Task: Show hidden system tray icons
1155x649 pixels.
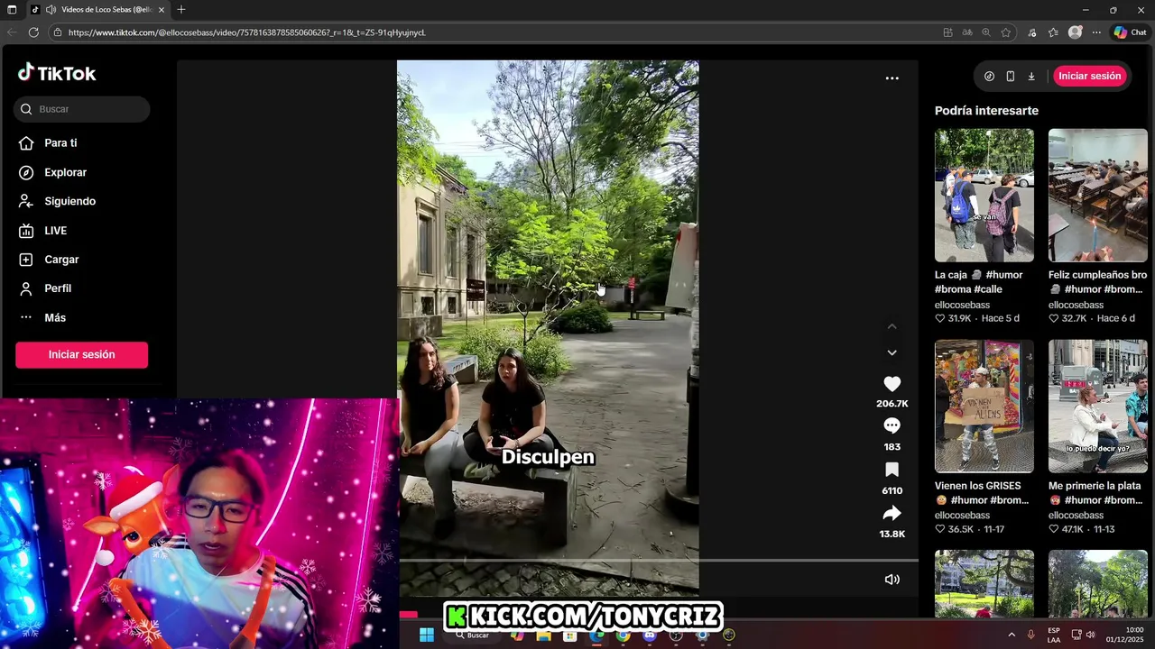Action: (1012, 635)
